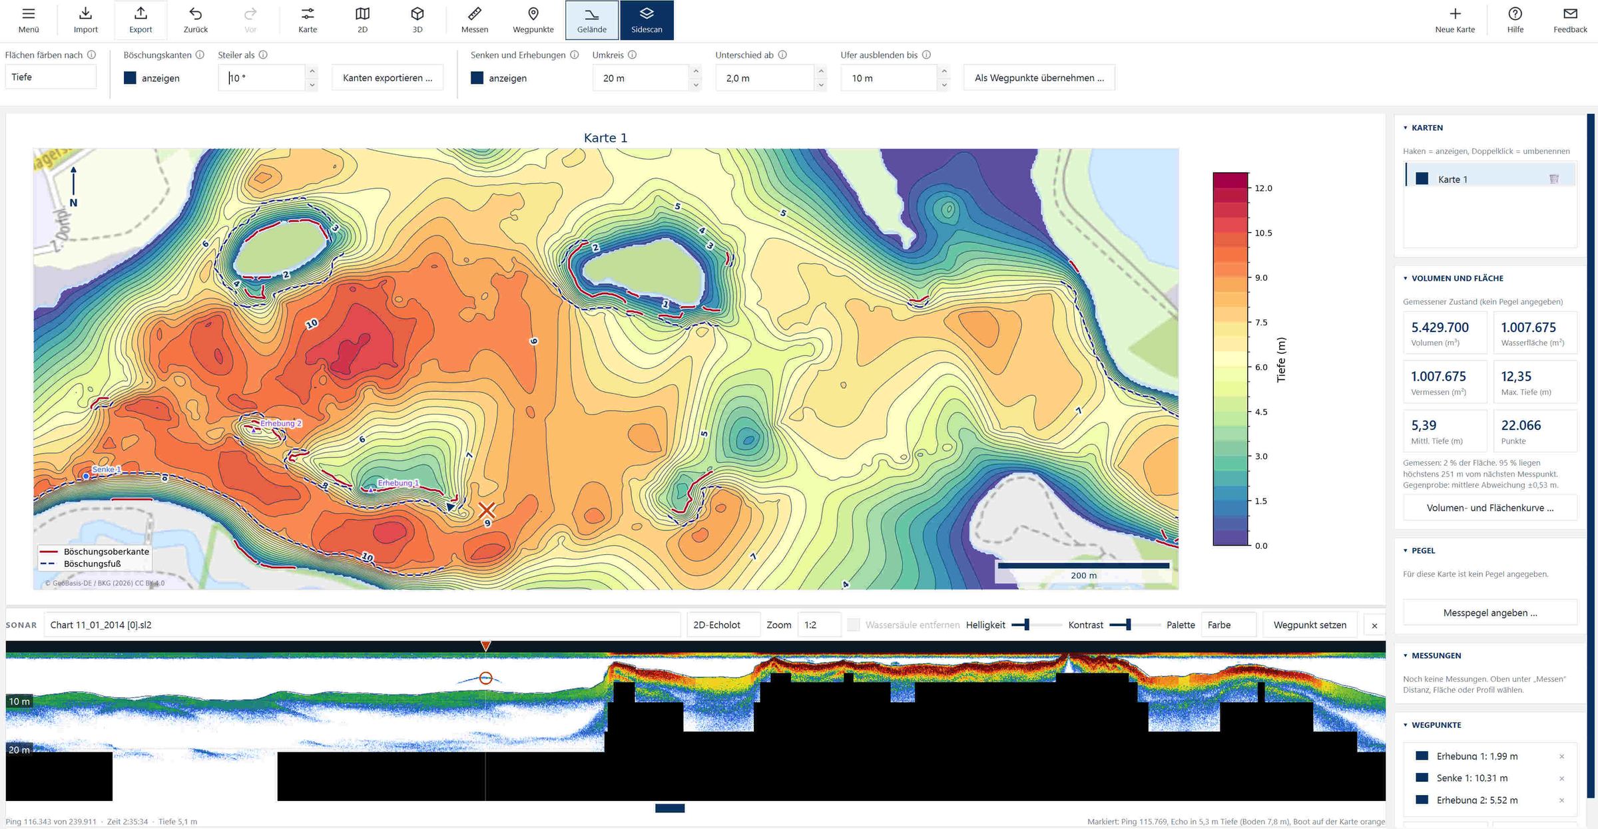Open the 2D-Echolot view dropdown
This screenshot has width=1598, height=829.
(x=723, y=625)
